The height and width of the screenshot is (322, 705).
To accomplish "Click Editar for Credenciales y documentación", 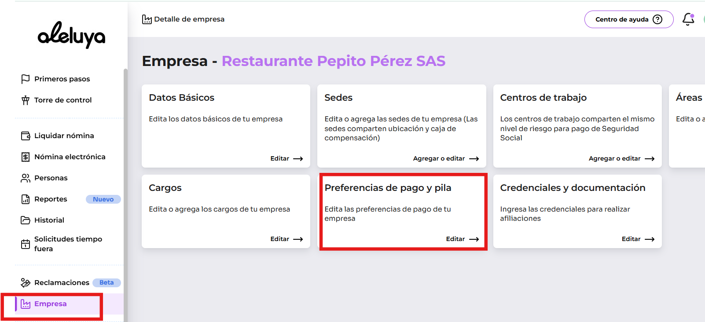I will pyautogui.click(x=638, y=239).
